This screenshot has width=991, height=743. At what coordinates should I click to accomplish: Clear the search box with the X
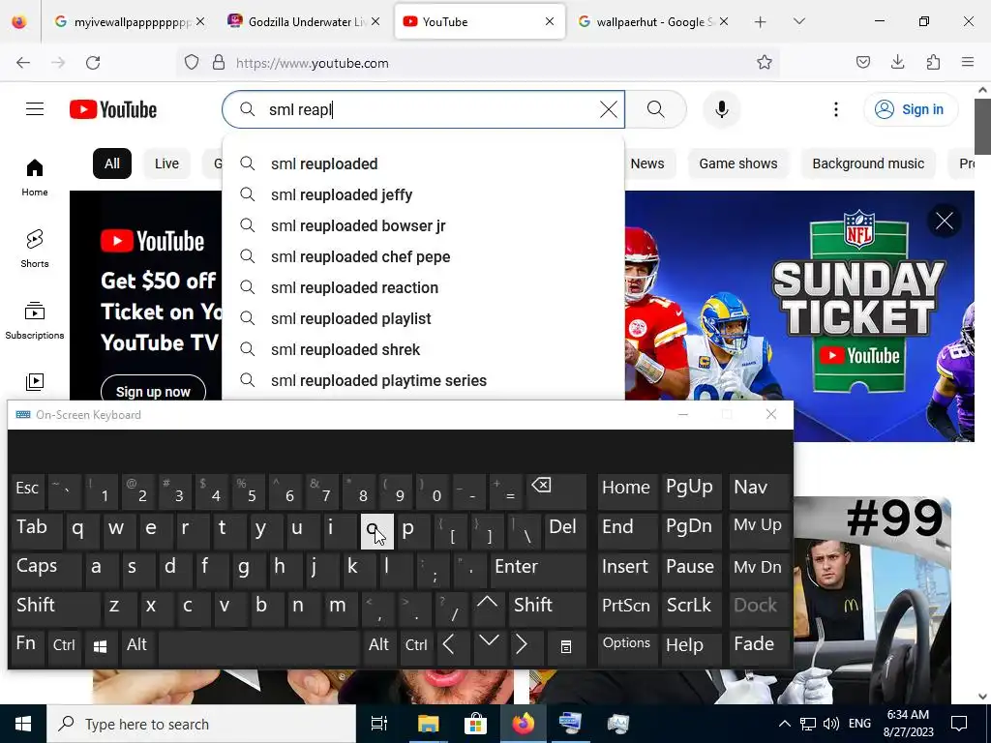(x=609, y=109)
